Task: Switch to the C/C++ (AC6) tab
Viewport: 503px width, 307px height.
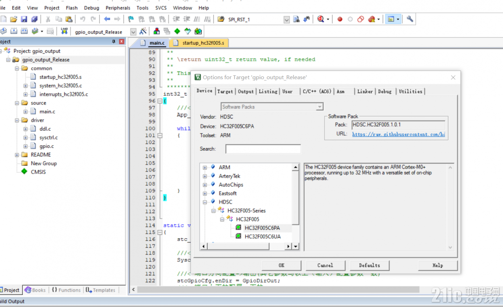Action: [317, 91]
